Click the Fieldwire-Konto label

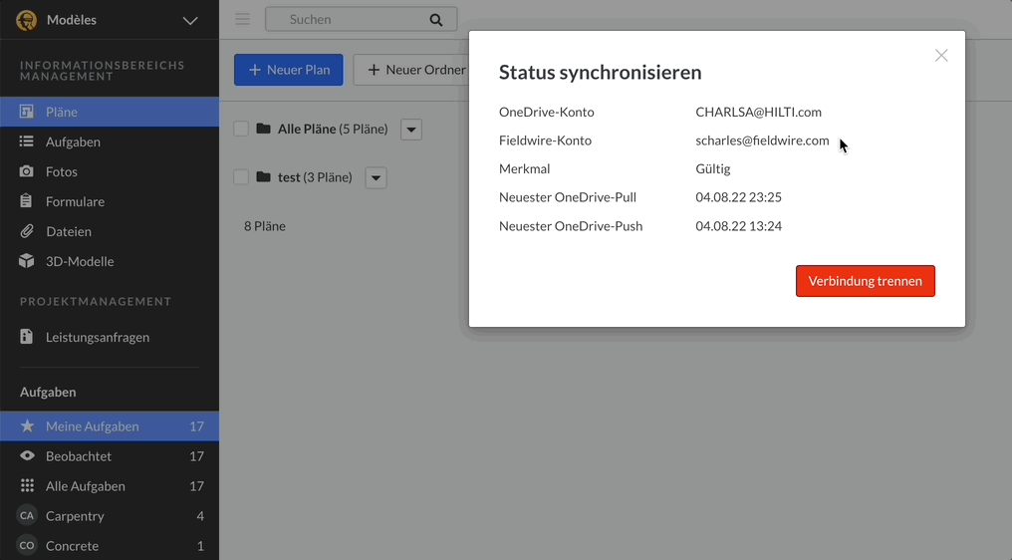click(x=545, y=140)
